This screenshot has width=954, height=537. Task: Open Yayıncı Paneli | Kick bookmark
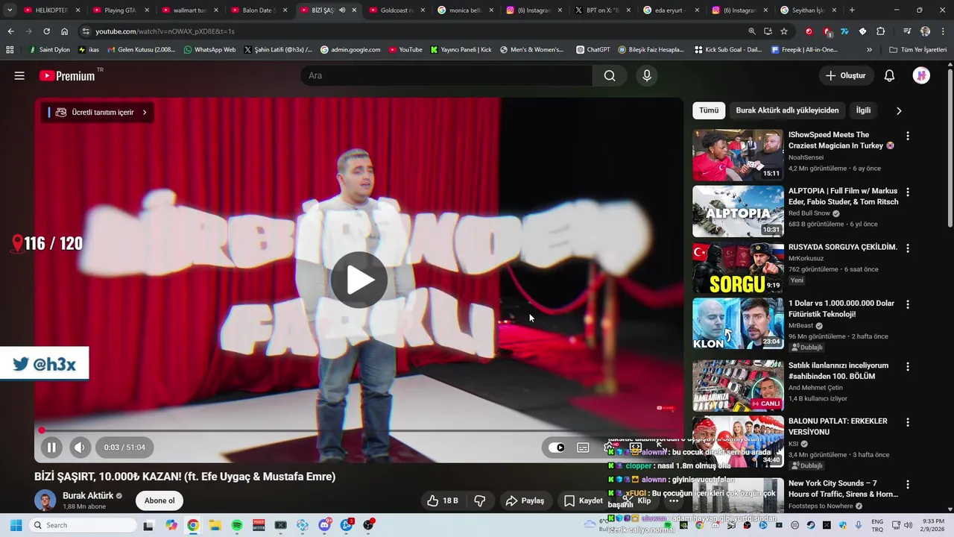coord(461,50)
